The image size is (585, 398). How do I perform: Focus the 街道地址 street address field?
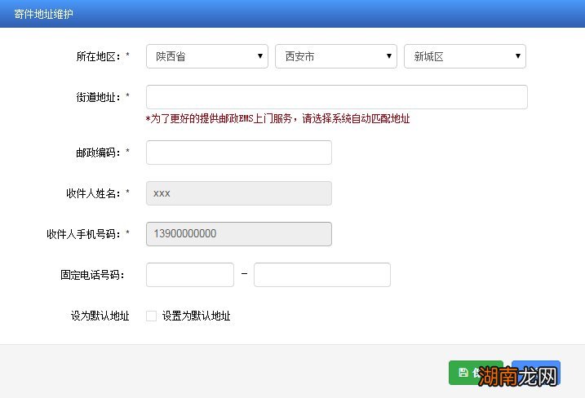coord(336,97)
